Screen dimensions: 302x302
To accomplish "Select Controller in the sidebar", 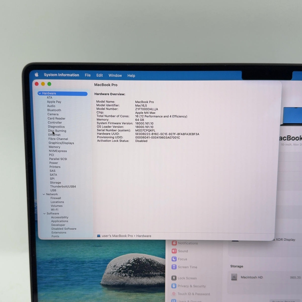I will point(55,123).
